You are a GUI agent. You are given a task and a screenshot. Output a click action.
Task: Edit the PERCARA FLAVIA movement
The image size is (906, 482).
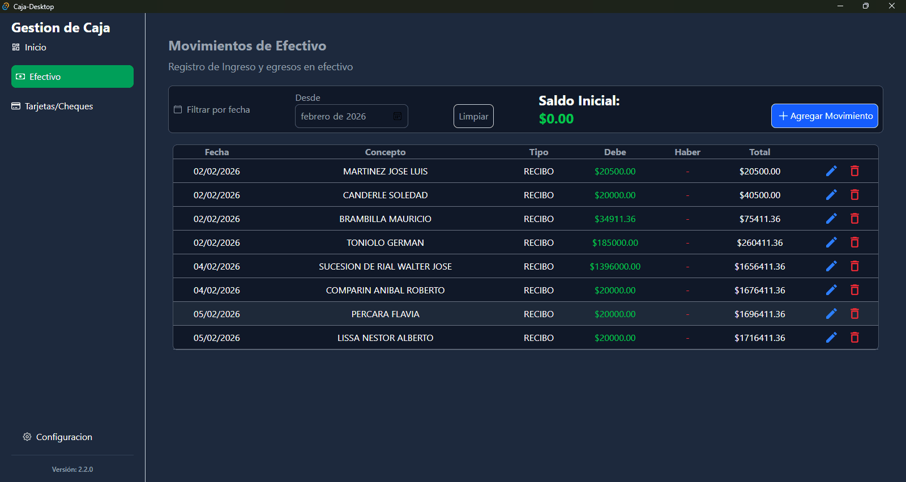(831, 314)
